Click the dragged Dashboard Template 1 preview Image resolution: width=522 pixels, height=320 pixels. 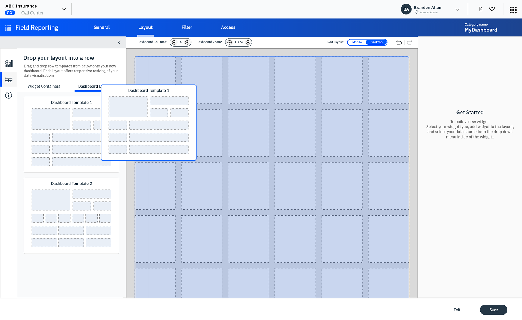[148, 123]
